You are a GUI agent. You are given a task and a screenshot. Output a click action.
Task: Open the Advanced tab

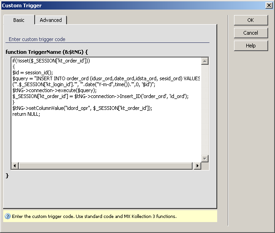point(51,20)
